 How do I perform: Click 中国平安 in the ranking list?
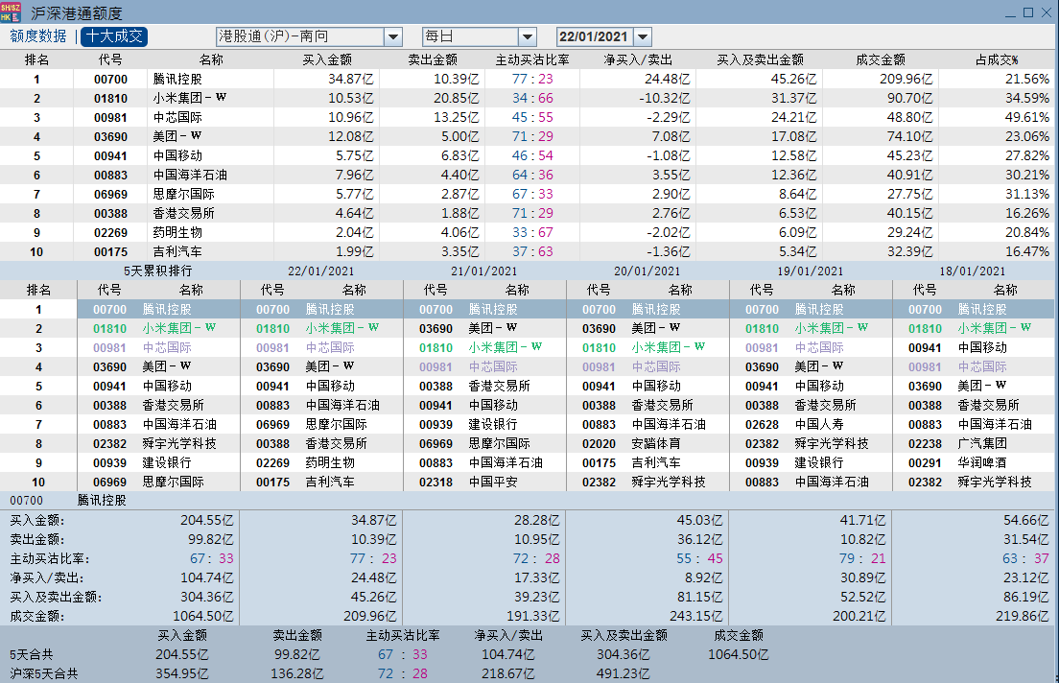coord(493,483)
